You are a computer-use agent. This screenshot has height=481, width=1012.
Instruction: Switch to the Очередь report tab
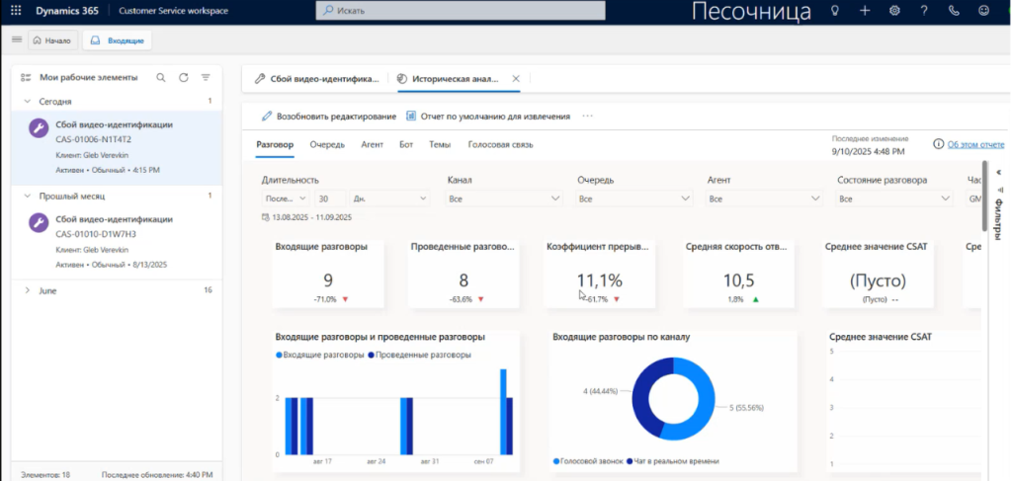(x=327, y=144)
